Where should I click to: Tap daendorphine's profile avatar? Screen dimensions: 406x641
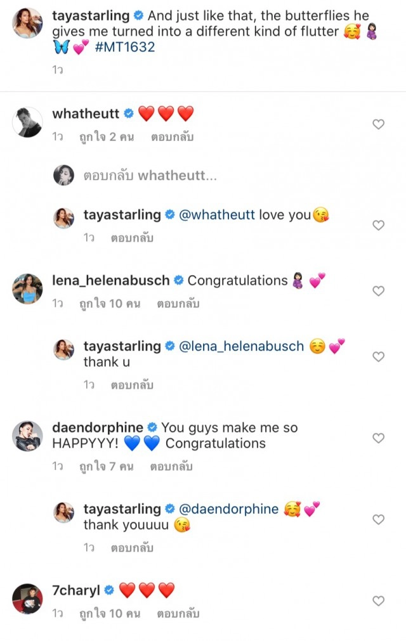tap(27, 436)
